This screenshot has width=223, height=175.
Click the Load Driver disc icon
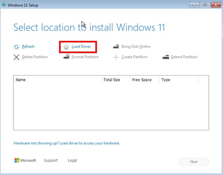click(x=66, y=47)
